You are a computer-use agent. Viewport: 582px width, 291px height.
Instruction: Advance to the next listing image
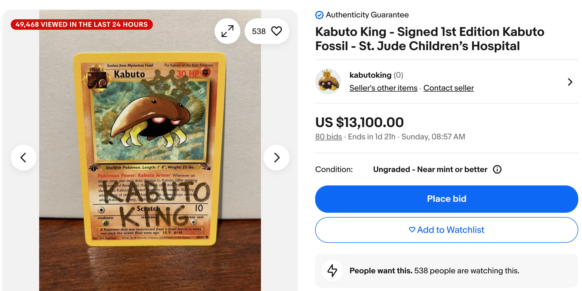(277, 158)
